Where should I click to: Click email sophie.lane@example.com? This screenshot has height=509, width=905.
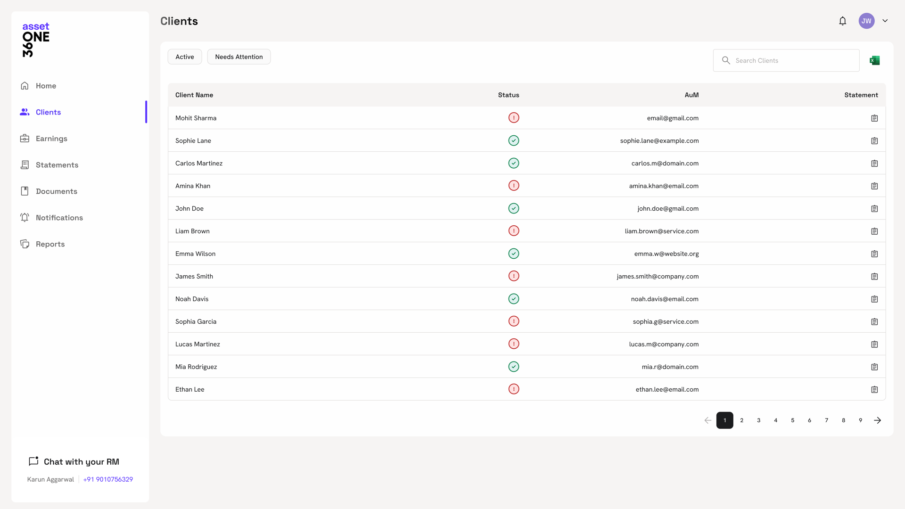pos(659,140)
